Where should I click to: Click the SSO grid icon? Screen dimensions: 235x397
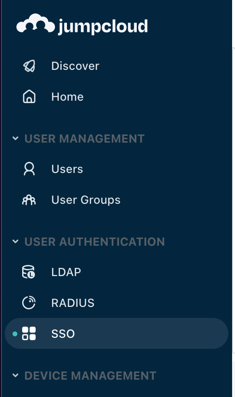29,333
